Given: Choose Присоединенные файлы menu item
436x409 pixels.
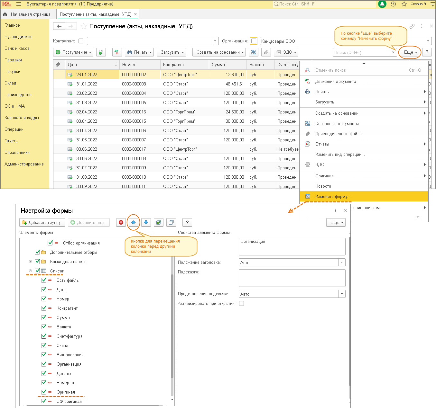Looking at the screenshot, I should coord(364,134).
